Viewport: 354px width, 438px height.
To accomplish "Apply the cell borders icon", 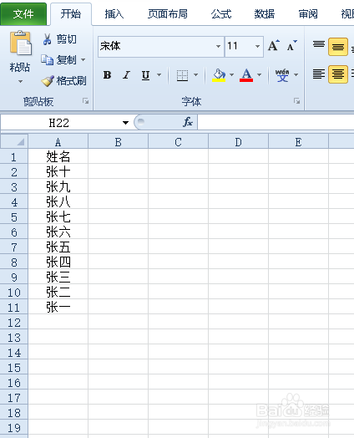I will point(183,75).
